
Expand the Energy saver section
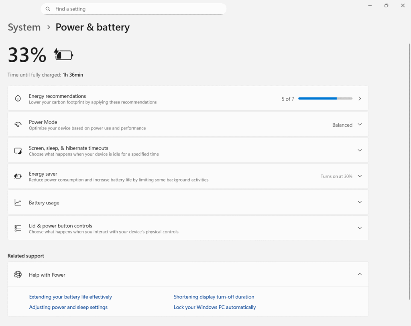pos(360,176)
